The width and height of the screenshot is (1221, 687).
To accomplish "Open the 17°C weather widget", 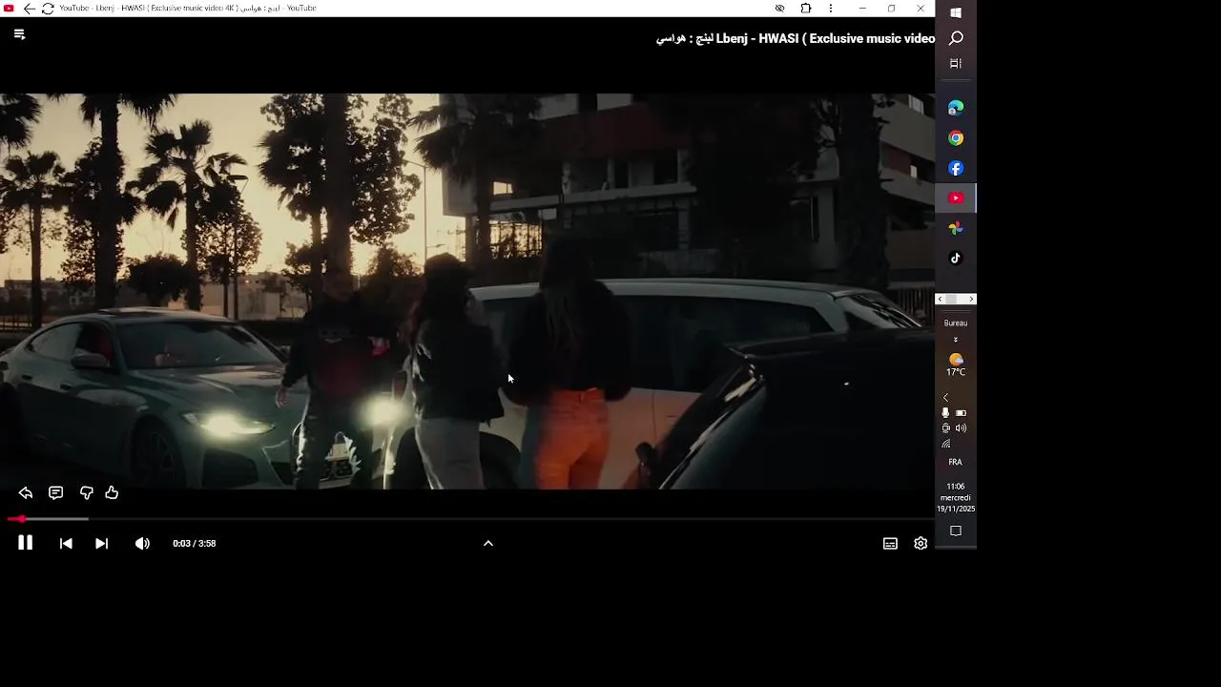I will (x=956, y=364).
